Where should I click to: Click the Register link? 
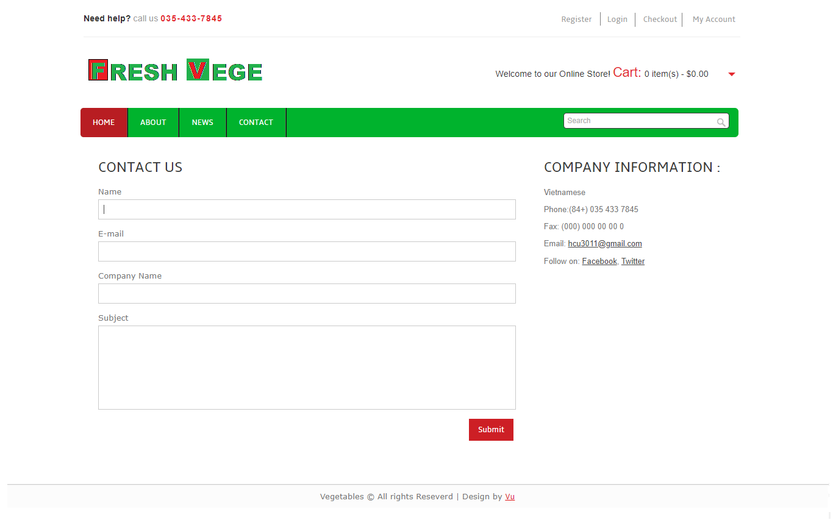(576, 20)
